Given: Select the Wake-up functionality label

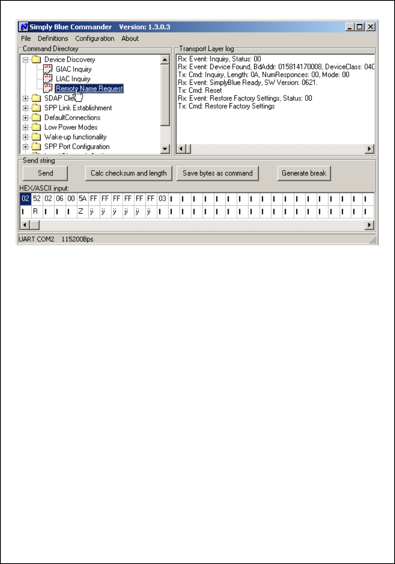Looking at the screenshot, I should coord(75,137).
